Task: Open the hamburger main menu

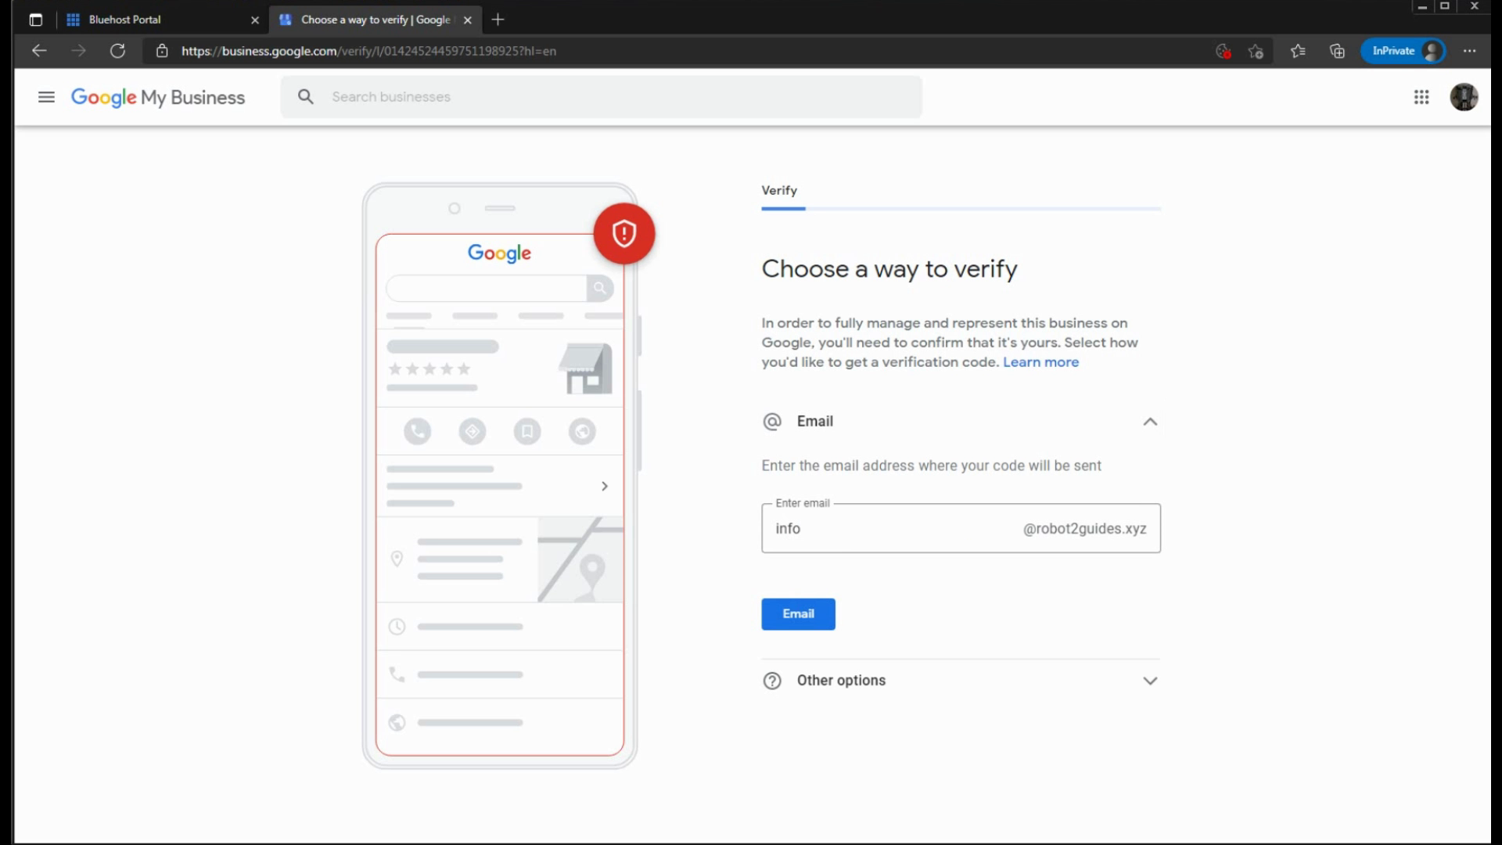Action: click(46, 97)
